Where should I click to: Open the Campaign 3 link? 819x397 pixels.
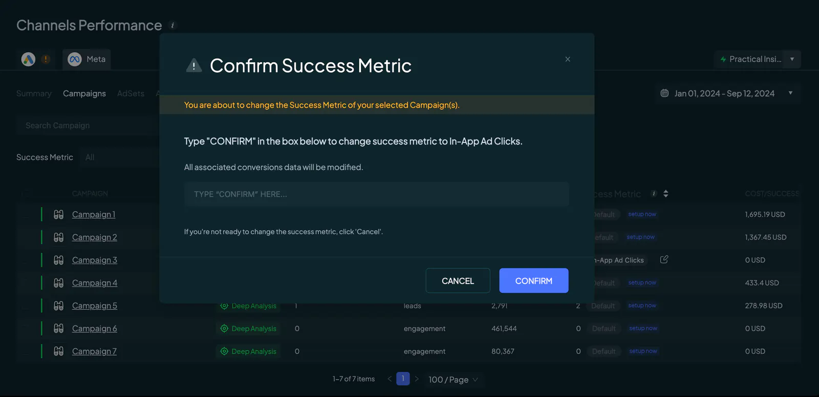(95, 260)
